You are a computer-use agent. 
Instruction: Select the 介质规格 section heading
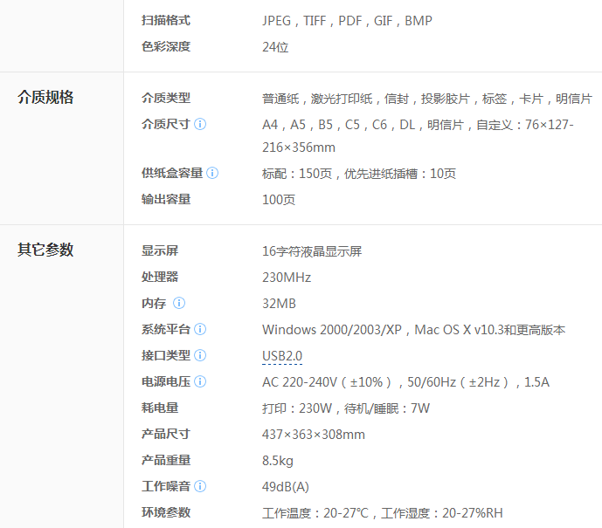coord(45,97)
